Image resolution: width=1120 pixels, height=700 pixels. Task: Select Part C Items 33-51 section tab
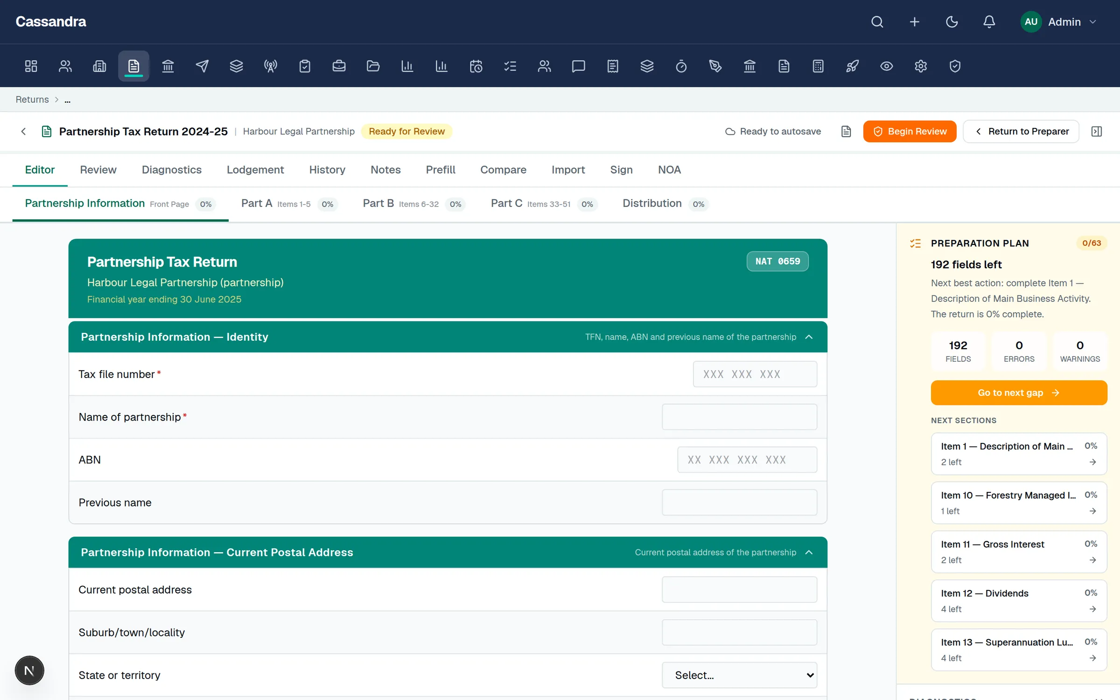[x=544, y=204]
